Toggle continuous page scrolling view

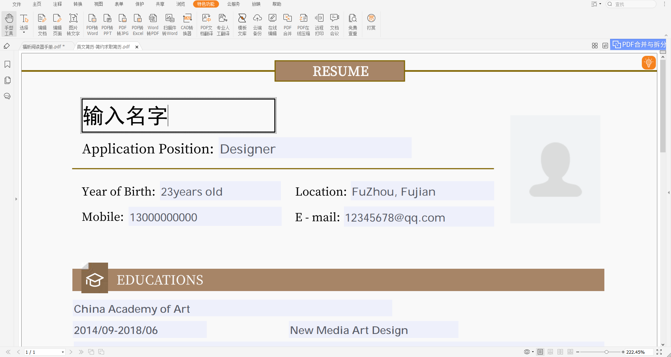[550, 352]
